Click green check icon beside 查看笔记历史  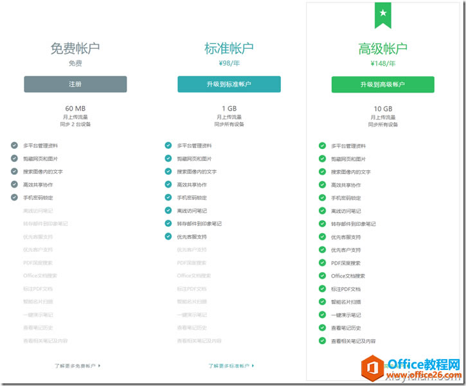[x=322, y=328]
